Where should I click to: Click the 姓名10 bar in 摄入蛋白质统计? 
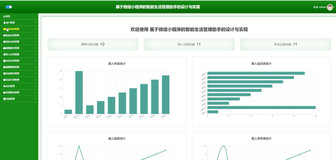[x=262, y=107]
